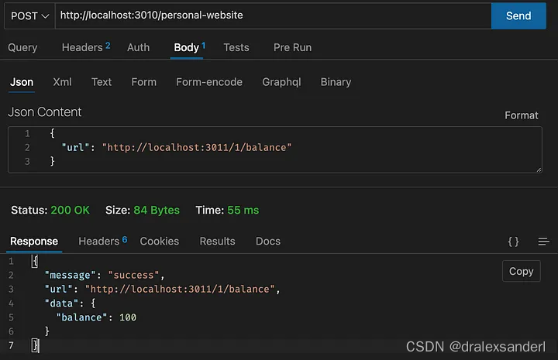
Task: Open the response lines menu icon
Action: click(543, 242)
